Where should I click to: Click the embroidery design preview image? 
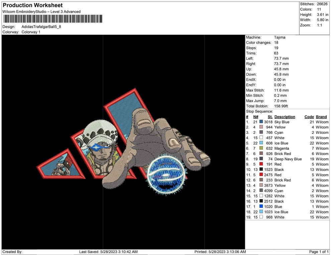click(123, 142)
